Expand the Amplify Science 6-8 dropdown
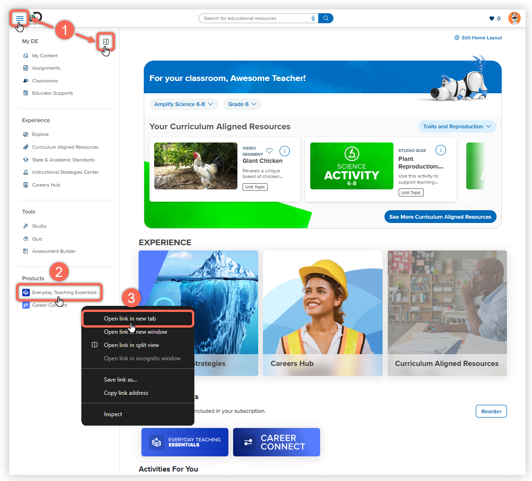 pos(183,104)
